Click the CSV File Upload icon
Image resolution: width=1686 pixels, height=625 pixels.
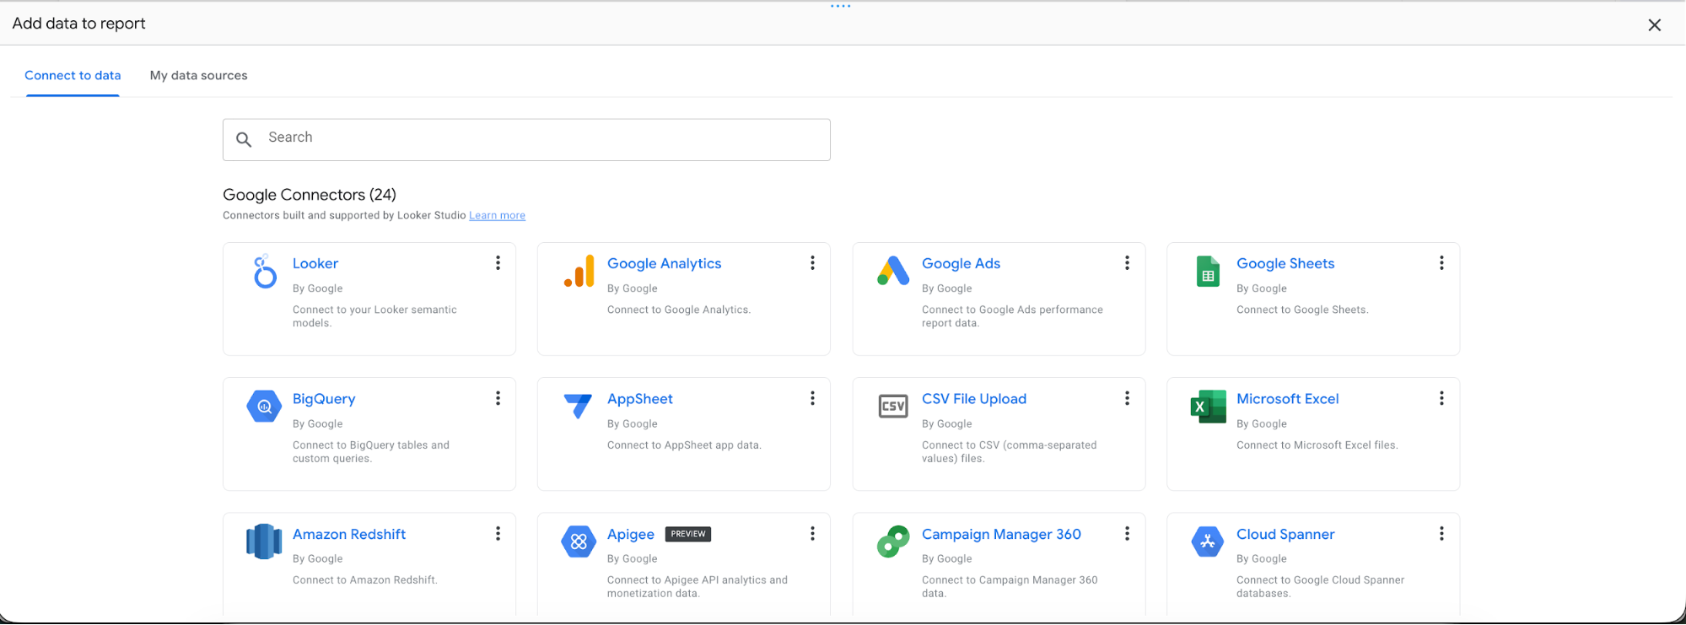click(893, 407)
